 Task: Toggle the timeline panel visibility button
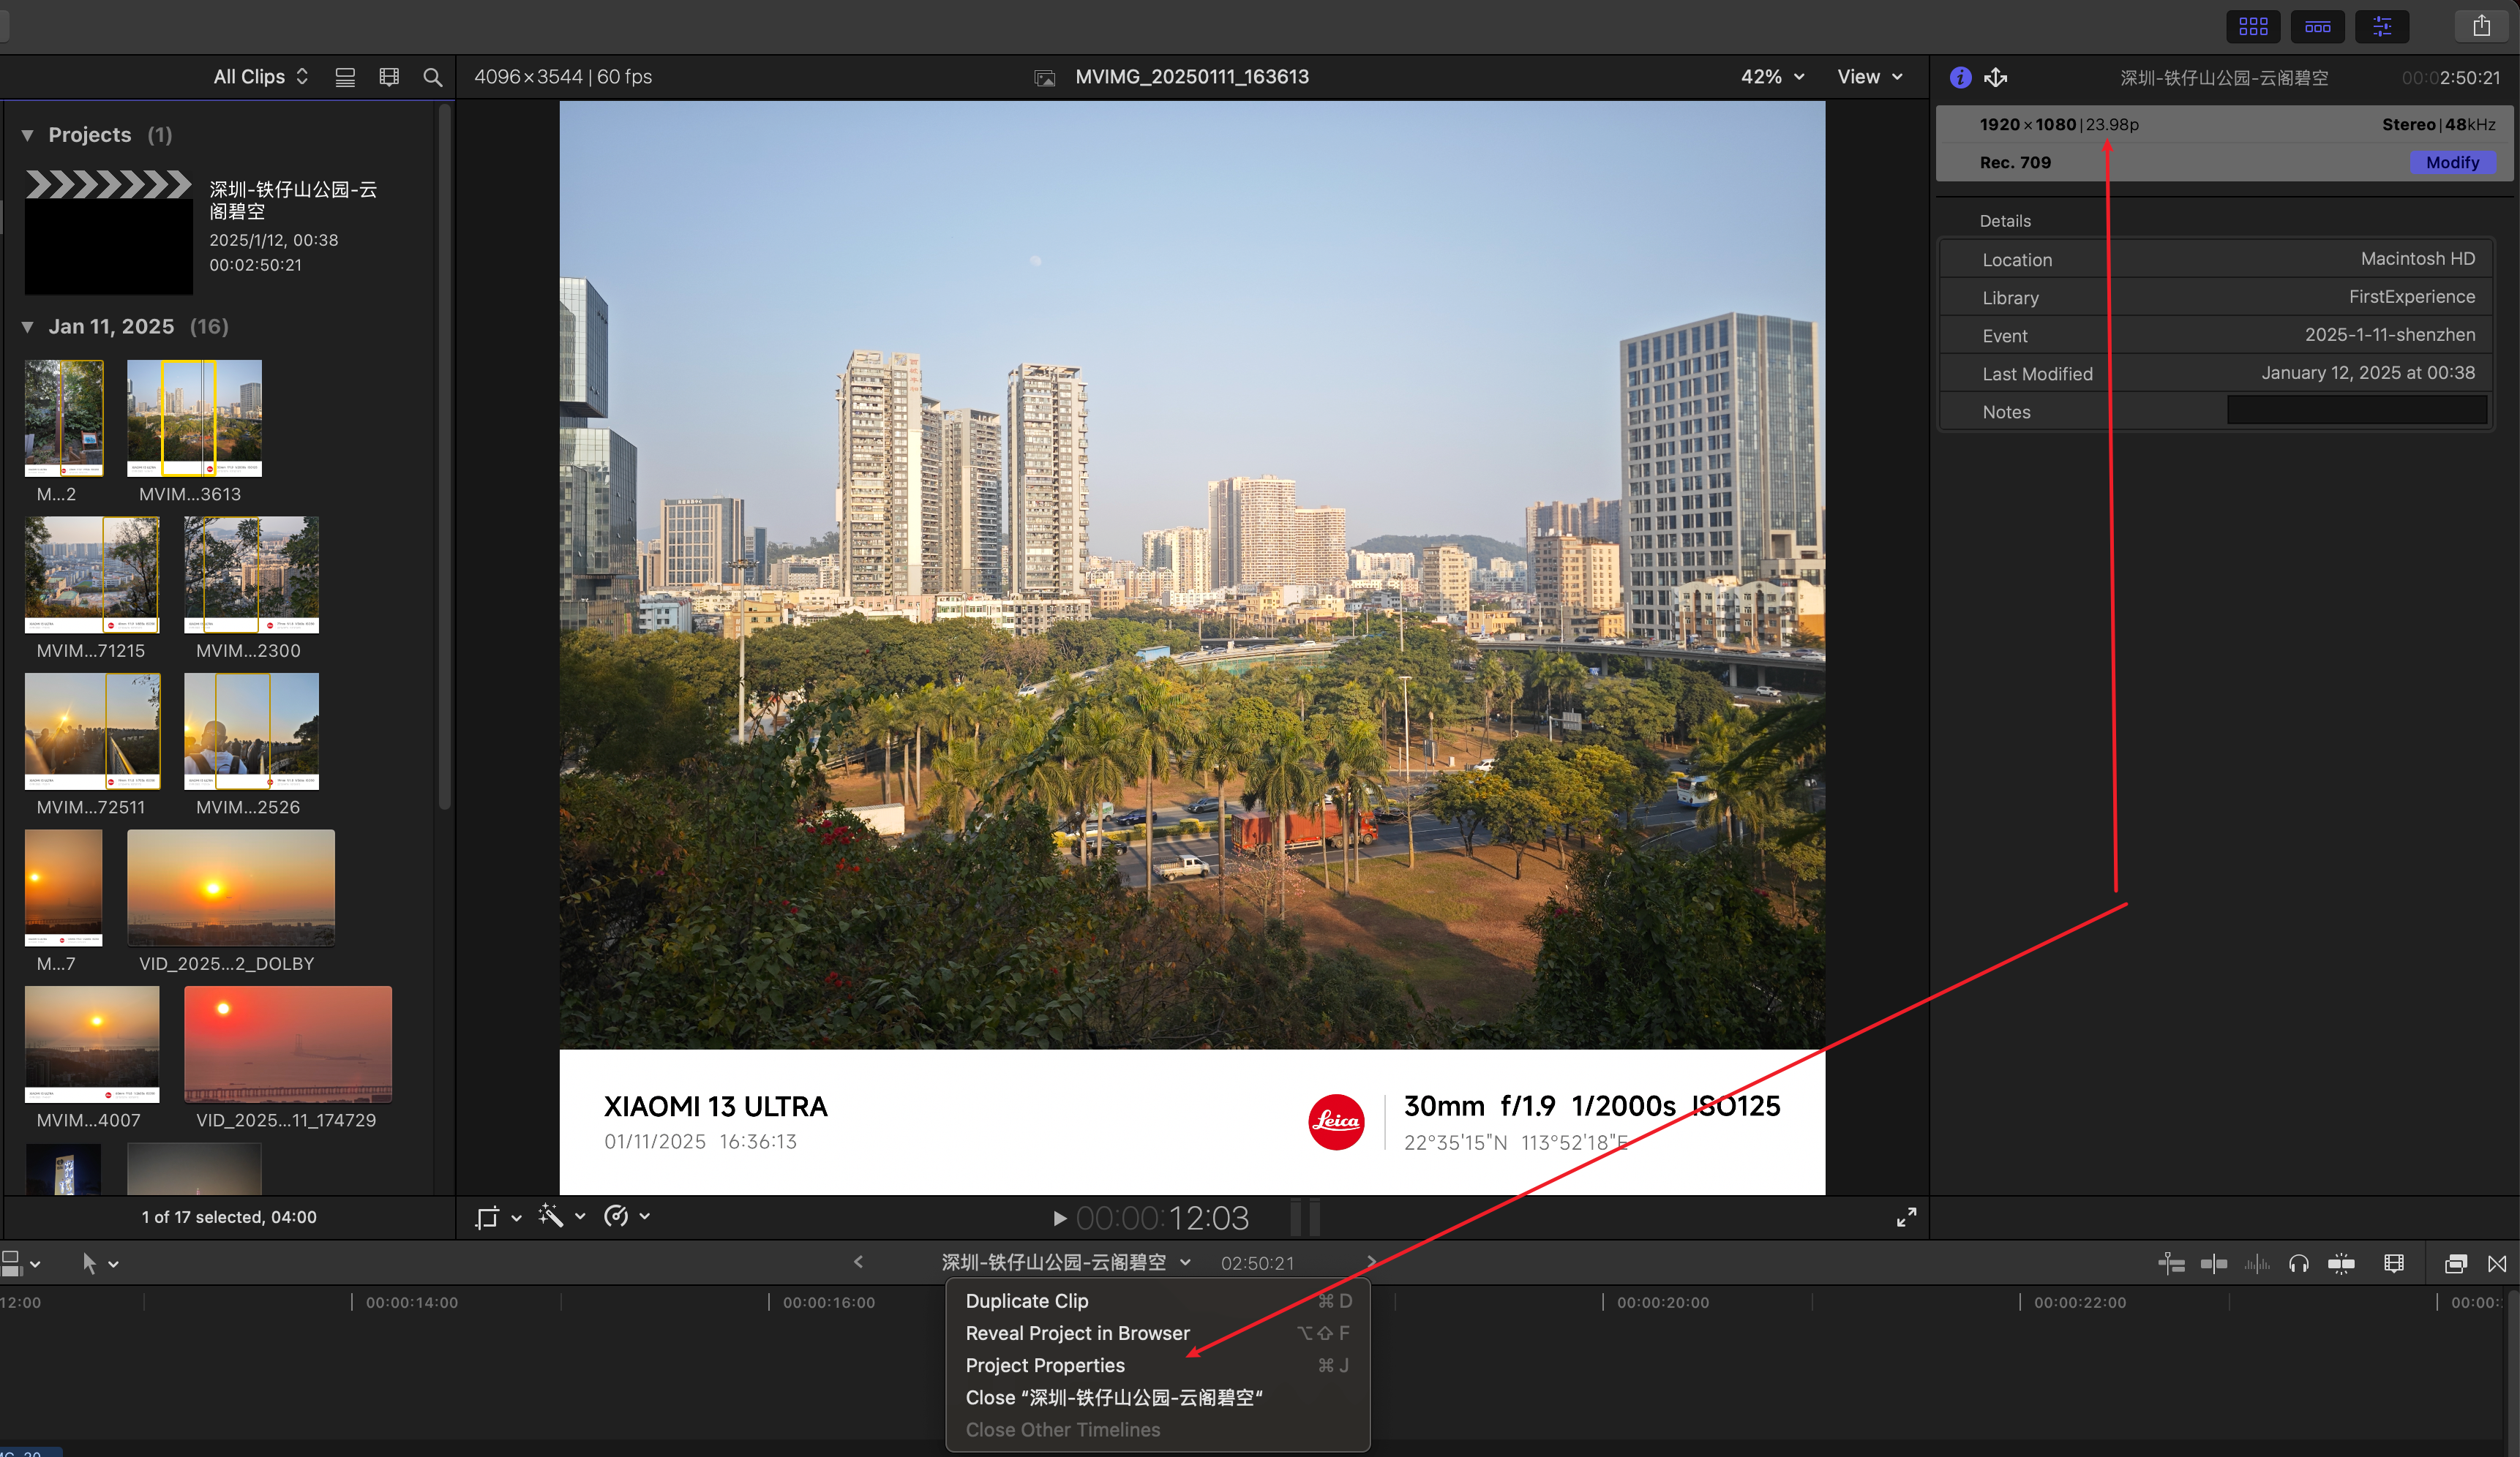pos(2317,27)
